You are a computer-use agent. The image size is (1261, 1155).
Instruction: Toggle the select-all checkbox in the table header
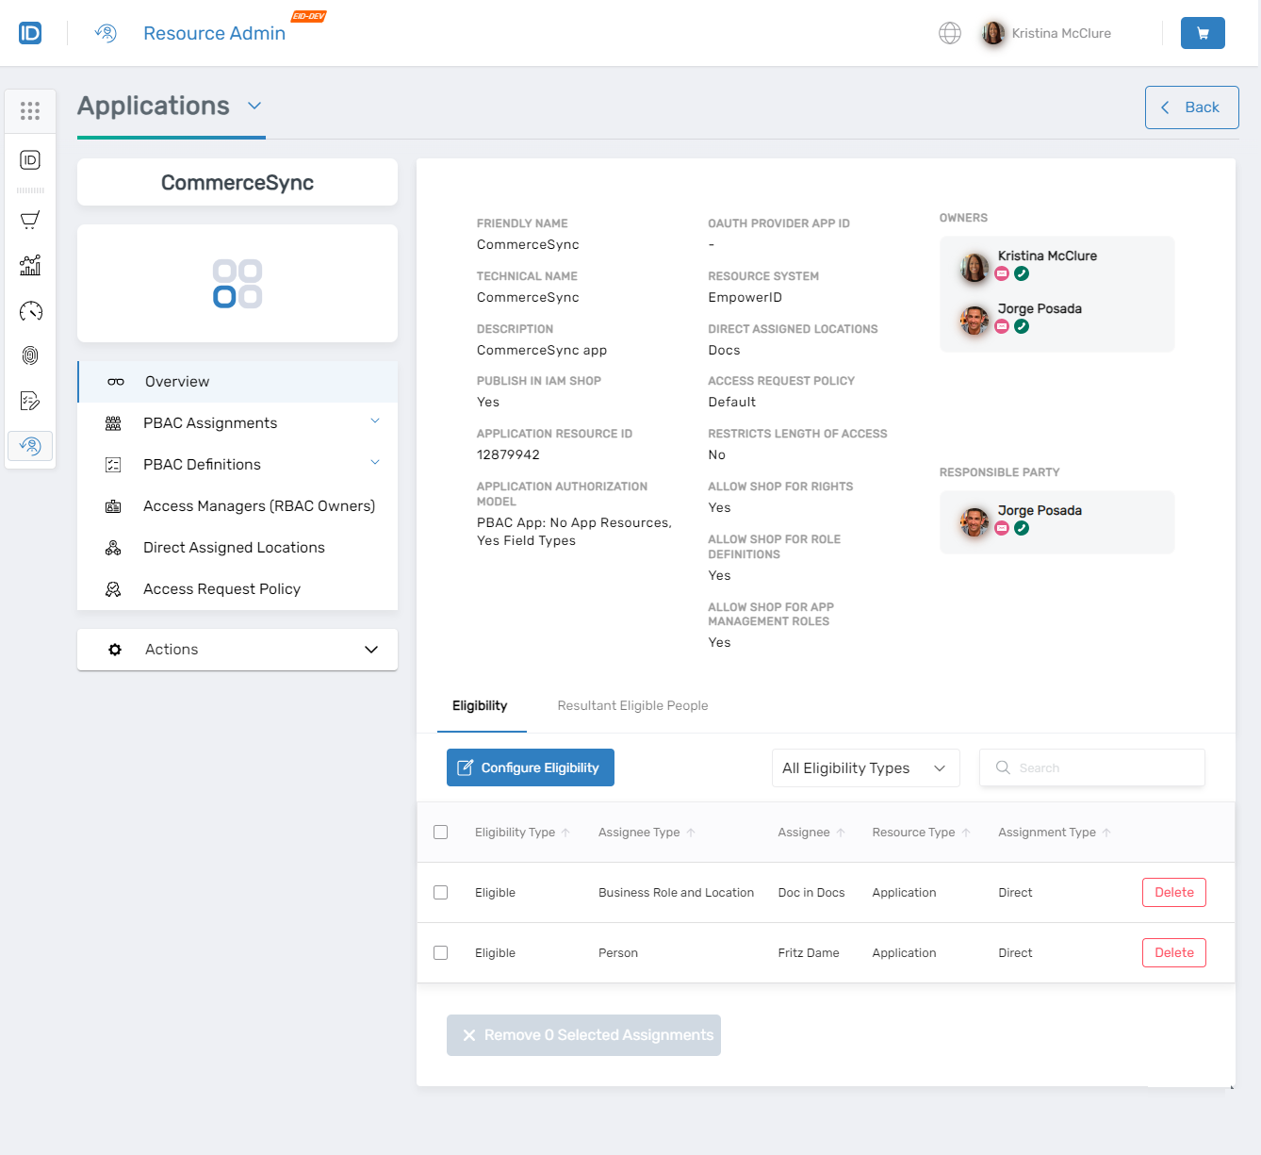(440, 832)
